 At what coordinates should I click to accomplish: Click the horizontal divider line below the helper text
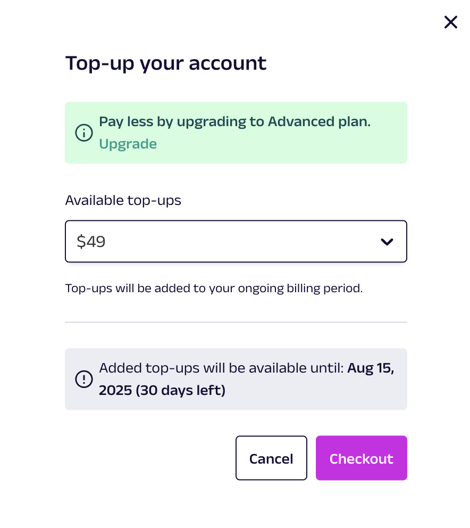click(236, 322)
